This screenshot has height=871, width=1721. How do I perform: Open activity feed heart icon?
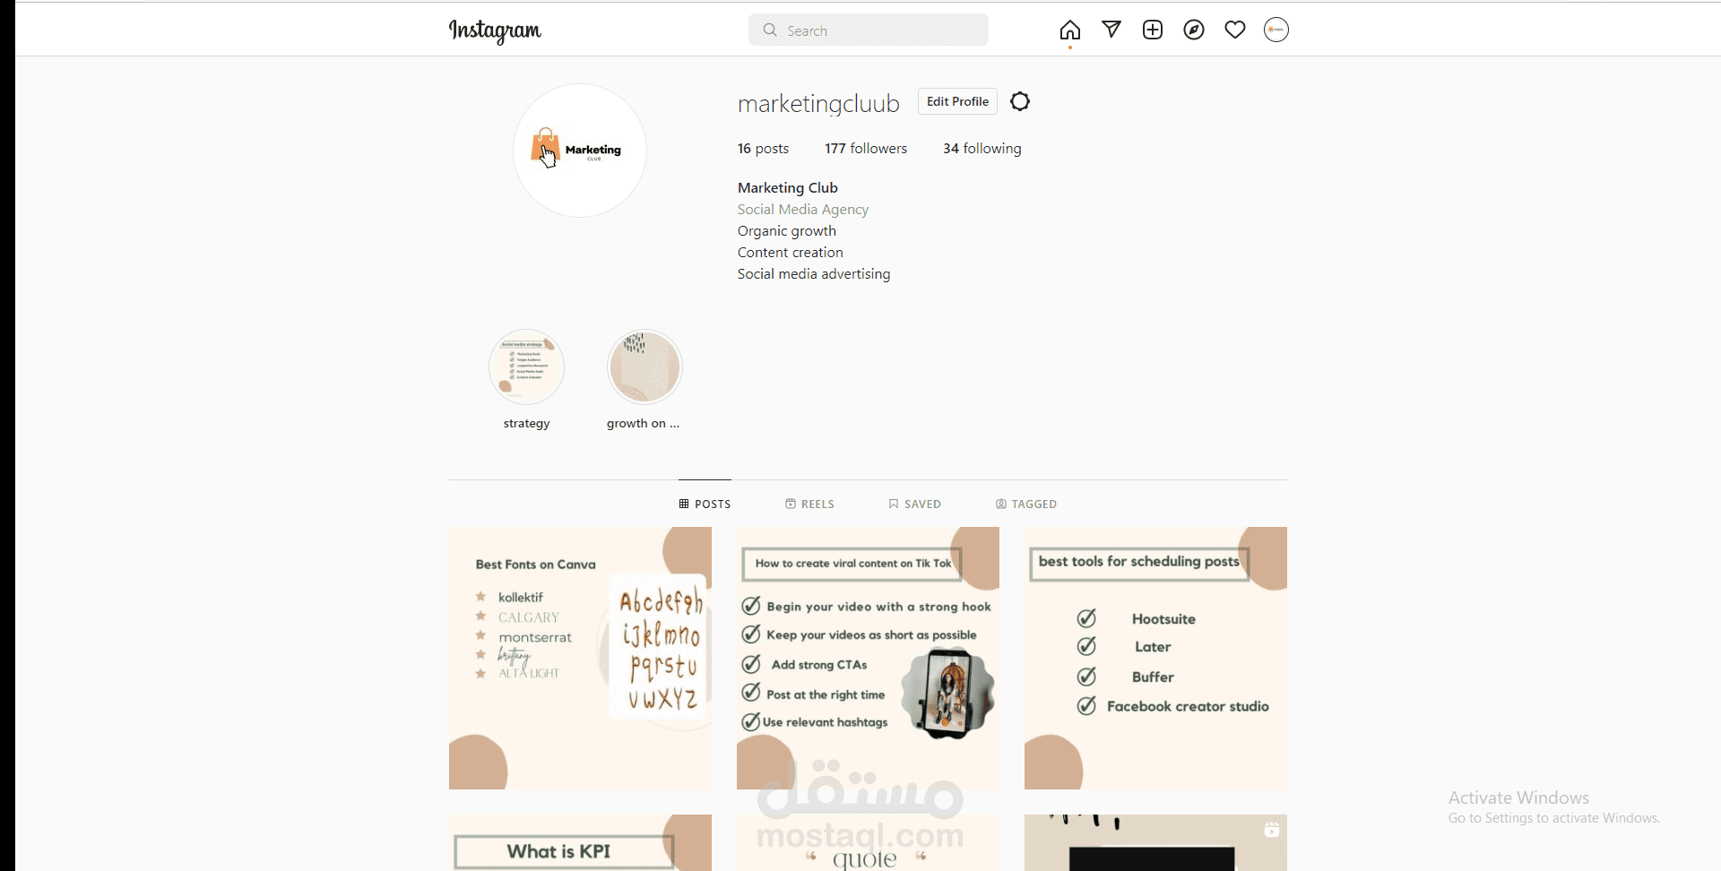coord(1235,30)
